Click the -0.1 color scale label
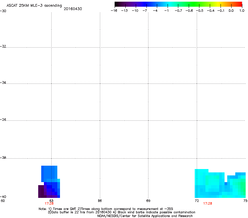This screenshot has width=248, height=218. [221, 11]
